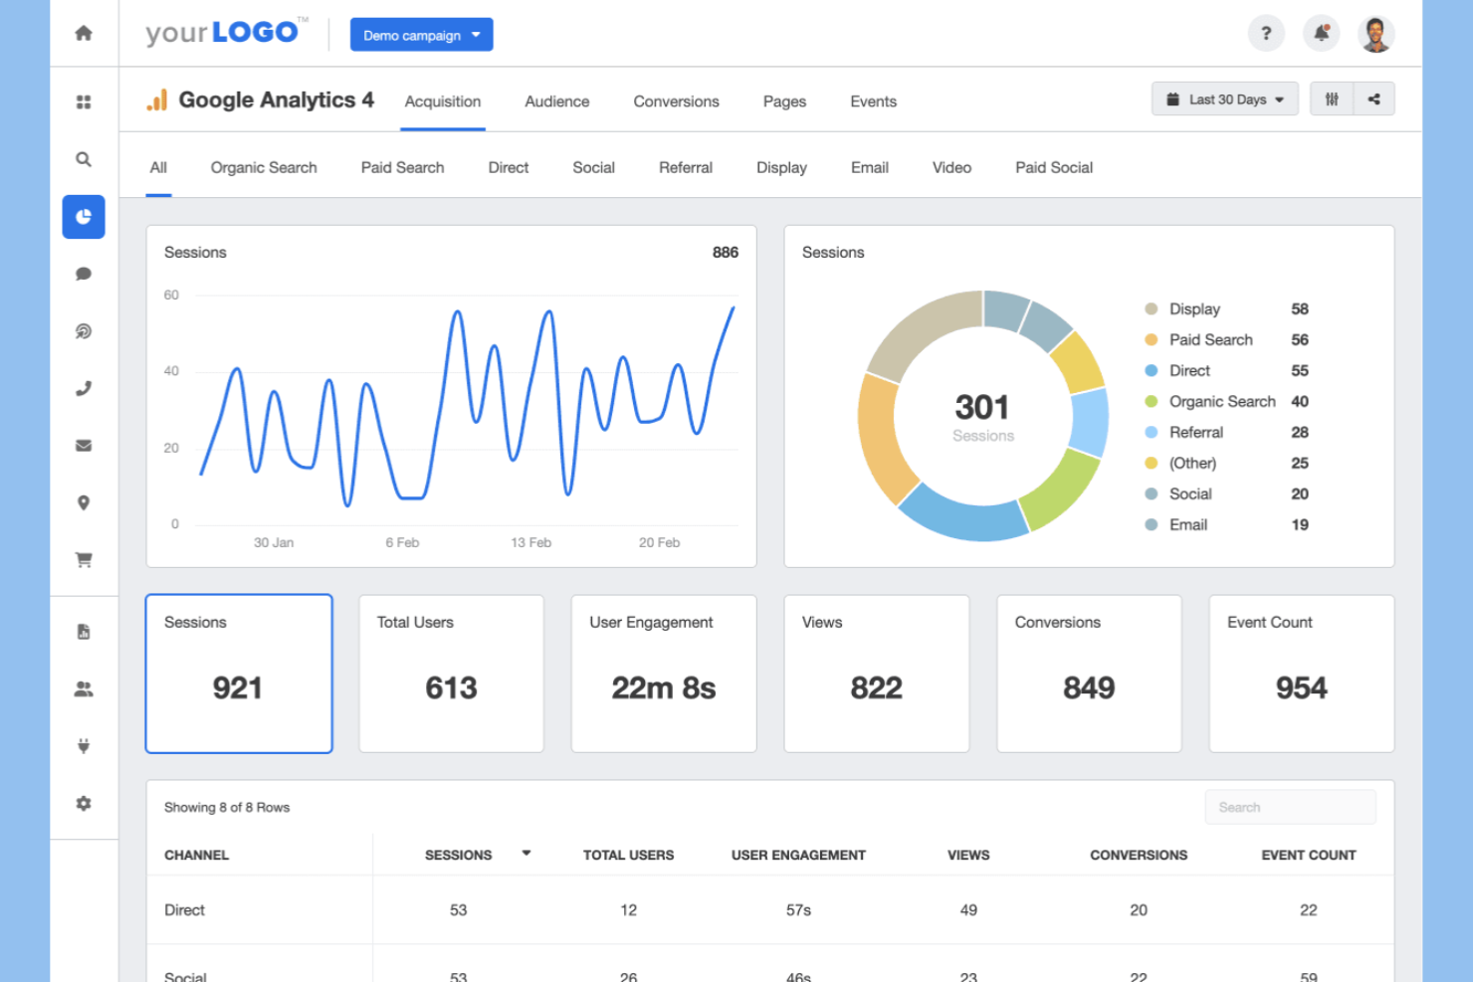Open the location map icon in the sidebar

[x=84, y=502]
